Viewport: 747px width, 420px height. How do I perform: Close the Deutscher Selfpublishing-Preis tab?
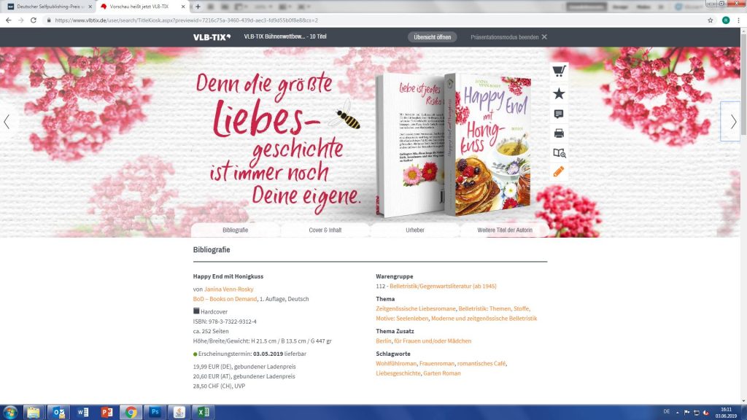tap(90, 7)
